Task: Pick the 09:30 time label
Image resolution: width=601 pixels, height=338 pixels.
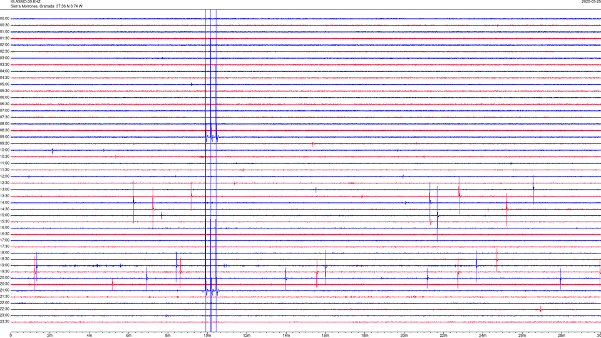Action: [4, 144]
